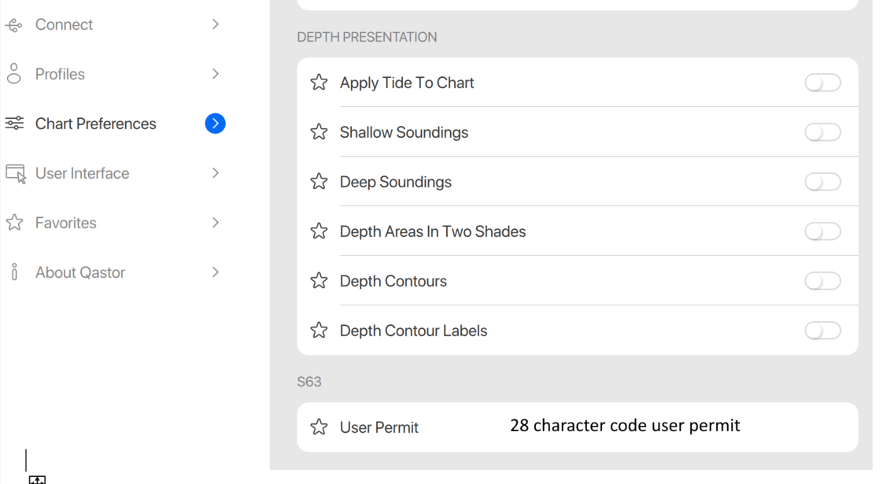Enable the Apply Tide To Chart toggle

pyautogui.click(x=822, y=83)
